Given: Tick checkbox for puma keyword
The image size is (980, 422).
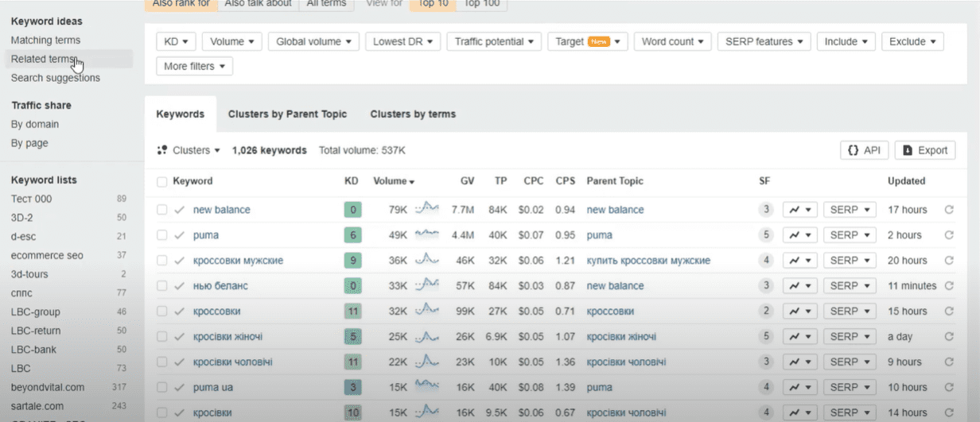Looking at the screenshot, I should click(162, 235).
